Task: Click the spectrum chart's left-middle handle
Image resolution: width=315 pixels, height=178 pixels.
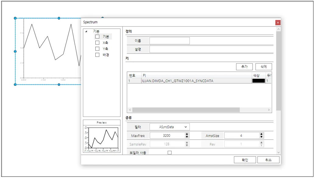Action: [15, 51]
